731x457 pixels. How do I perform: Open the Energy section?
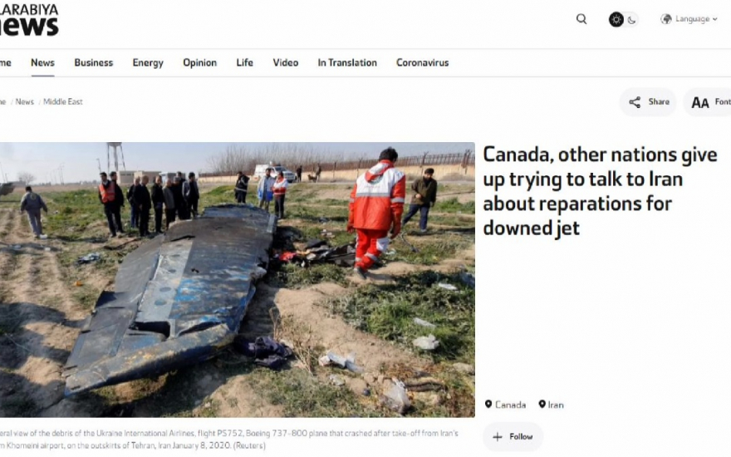pyautogui.click(x=148, y=63)
